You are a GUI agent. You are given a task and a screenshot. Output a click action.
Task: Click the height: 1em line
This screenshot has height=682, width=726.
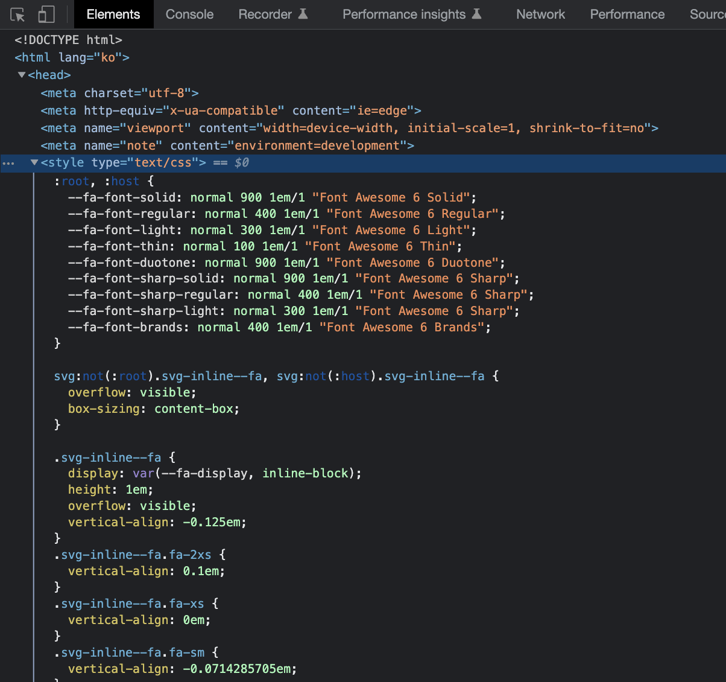110,489
